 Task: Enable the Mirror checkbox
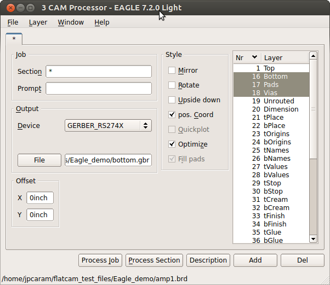pos(172,71)
